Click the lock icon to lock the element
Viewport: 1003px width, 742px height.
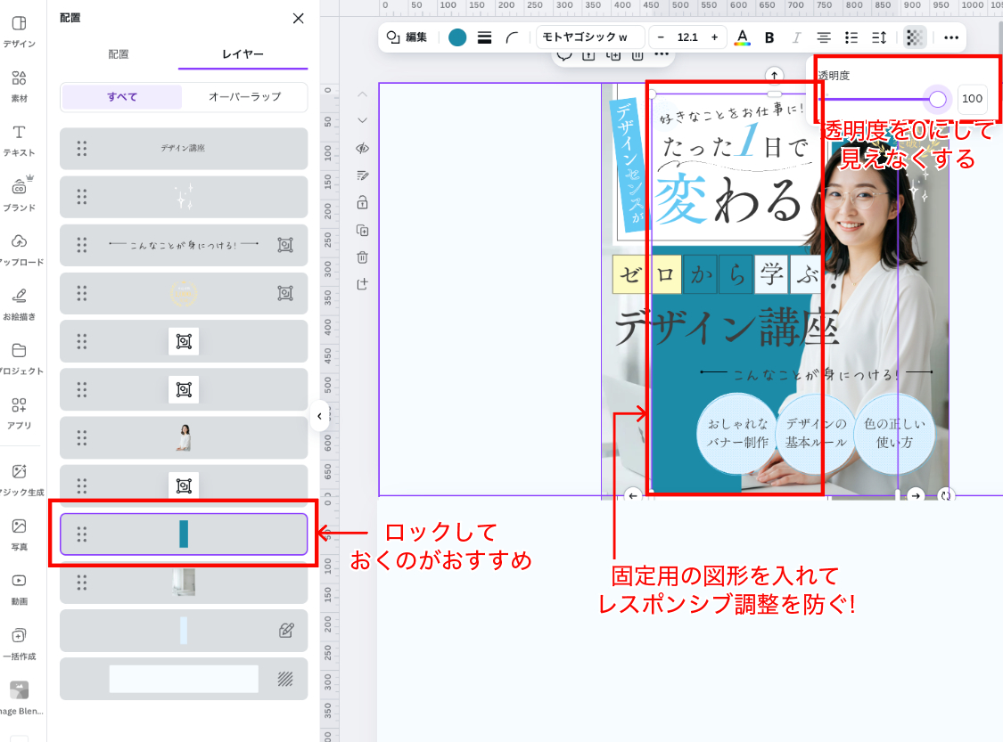pos(363,202)
